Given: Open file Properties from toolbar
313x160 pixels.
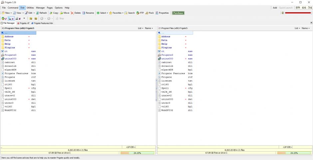Looking at the screenshot, I should [x=162, y=13].
